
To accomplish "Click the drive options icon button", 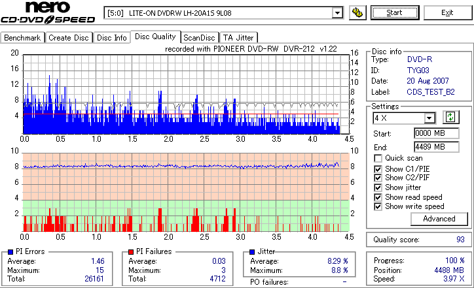I will (357, 12).
